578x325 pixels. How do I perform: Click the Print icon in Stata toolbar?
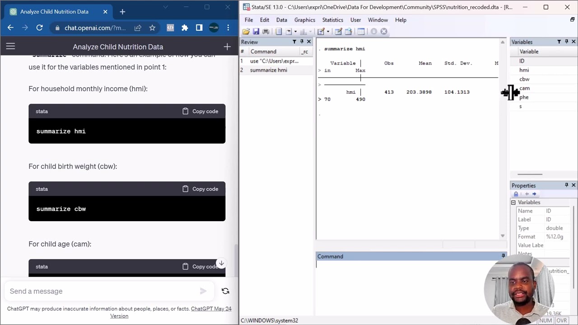click(266, 32)
